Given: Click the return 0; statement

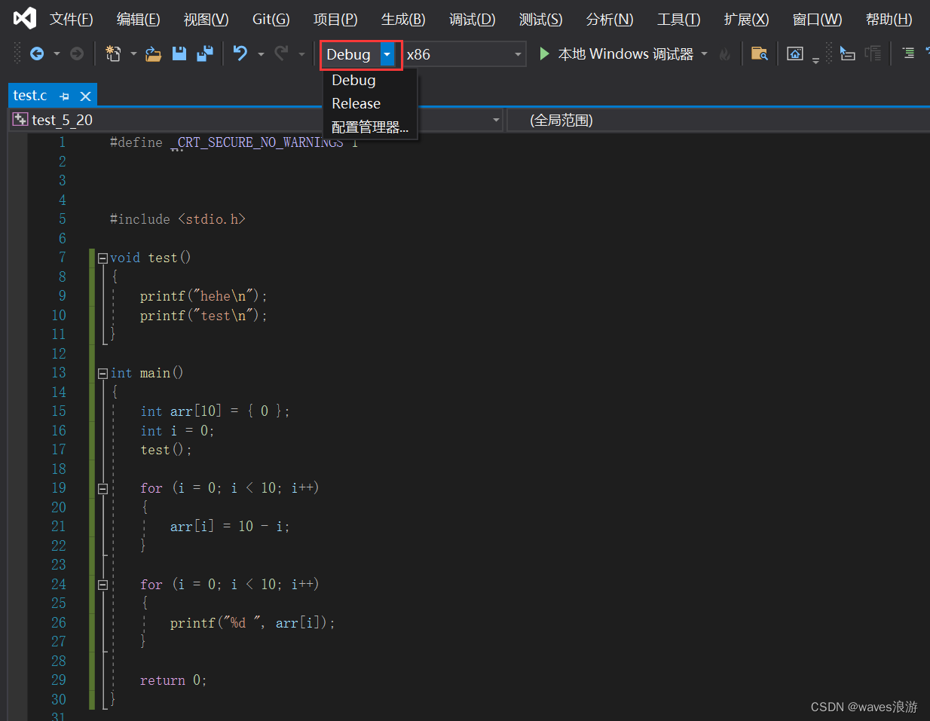Looking at the screenshot, I should [x=173, y=680].
